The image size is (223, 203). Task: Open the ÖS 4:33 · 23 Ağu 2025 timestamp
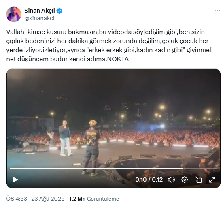click(35, 199)
